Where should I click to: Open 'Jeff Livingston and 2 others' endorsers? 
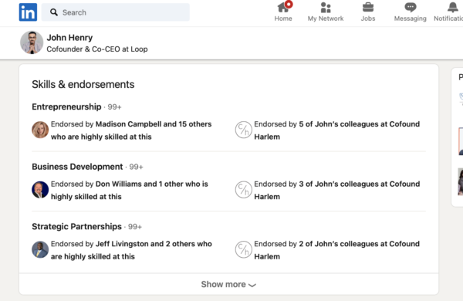point(131,250)
